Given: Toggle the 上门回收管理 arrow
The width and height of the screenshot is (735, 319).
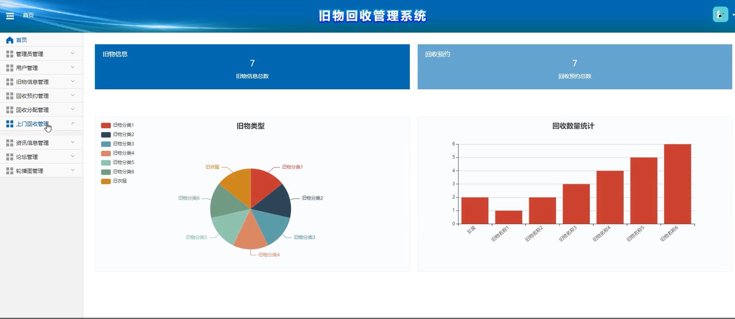Looking at the screenshot, I should pos(72,123).
